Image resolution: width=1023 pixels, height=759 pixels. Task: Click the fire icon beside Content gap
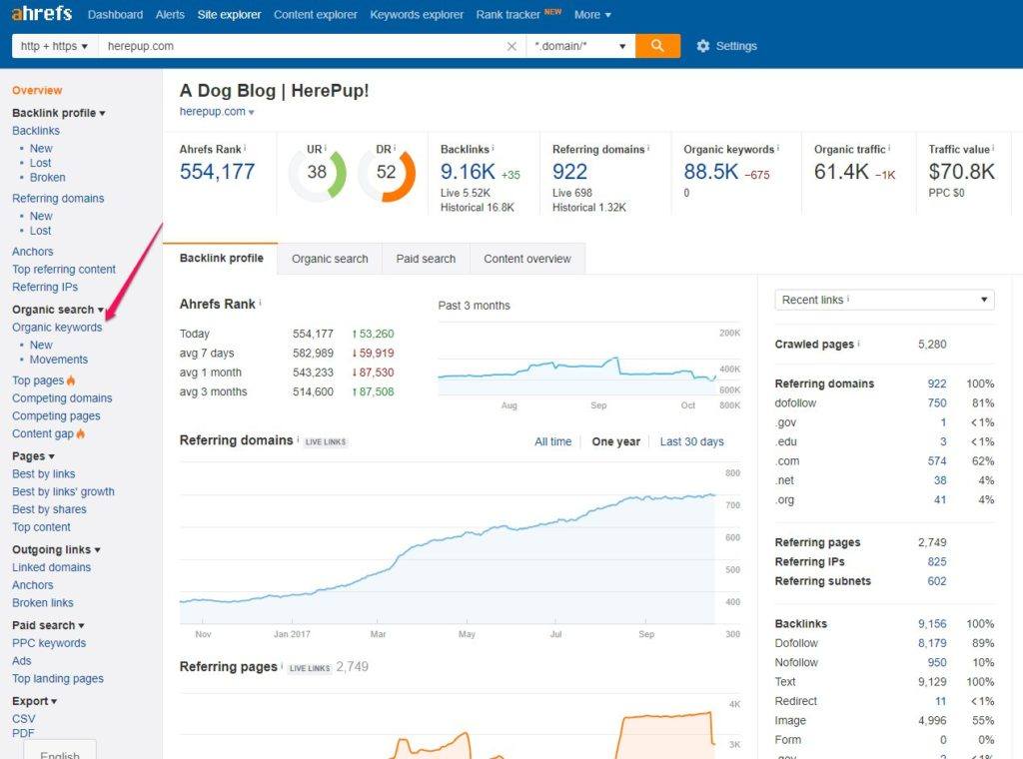[80, 433]
